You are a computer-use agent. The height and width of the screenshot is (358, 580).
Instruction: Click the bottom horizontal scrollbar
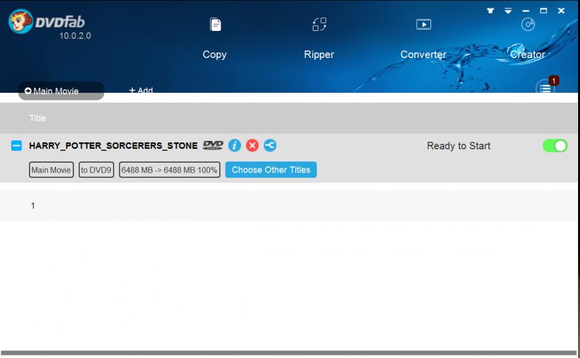[289, 353]
